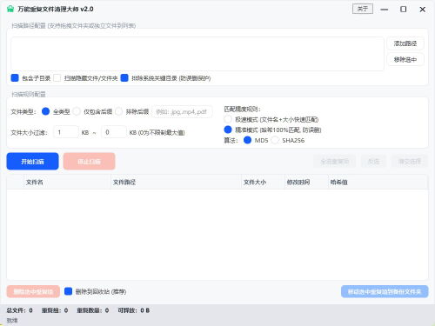This screenshot has width=435, height=326.
Task: Click the 重复数量 count in status bar
Action: (93, 310)
